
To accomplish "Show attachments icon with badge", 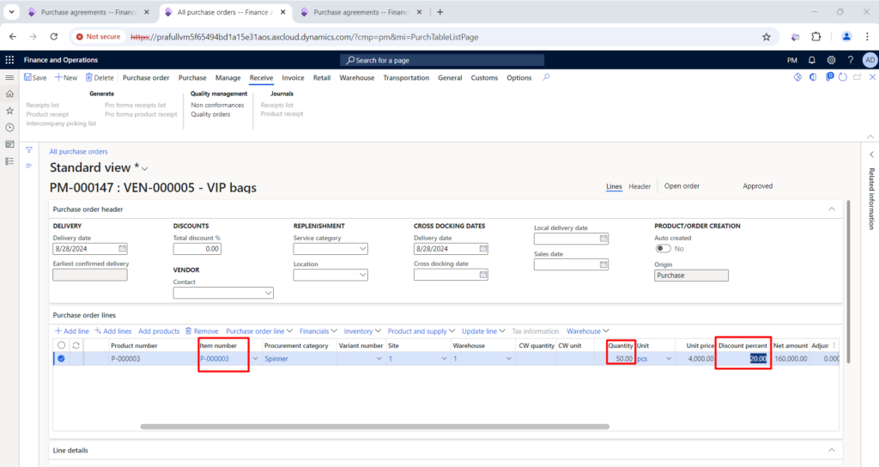I will coord(829,76).
